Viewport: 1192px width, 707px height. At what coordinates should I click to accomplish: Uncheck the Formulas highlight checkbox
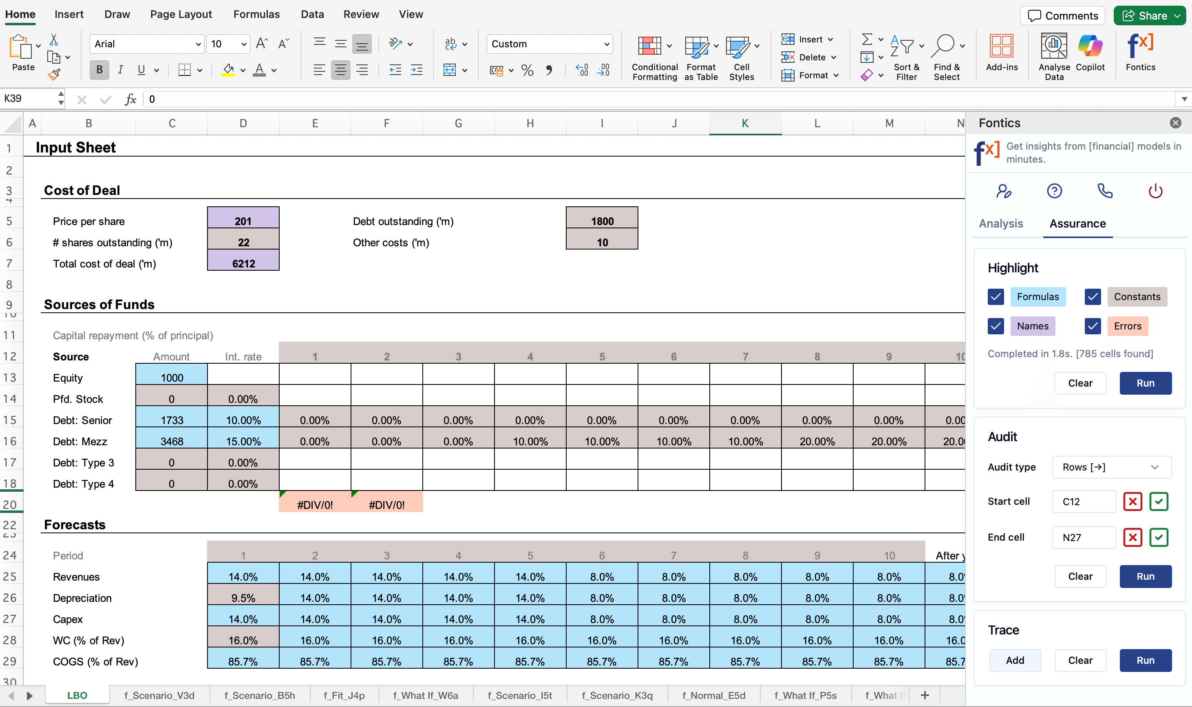click(x=996, y=297)
